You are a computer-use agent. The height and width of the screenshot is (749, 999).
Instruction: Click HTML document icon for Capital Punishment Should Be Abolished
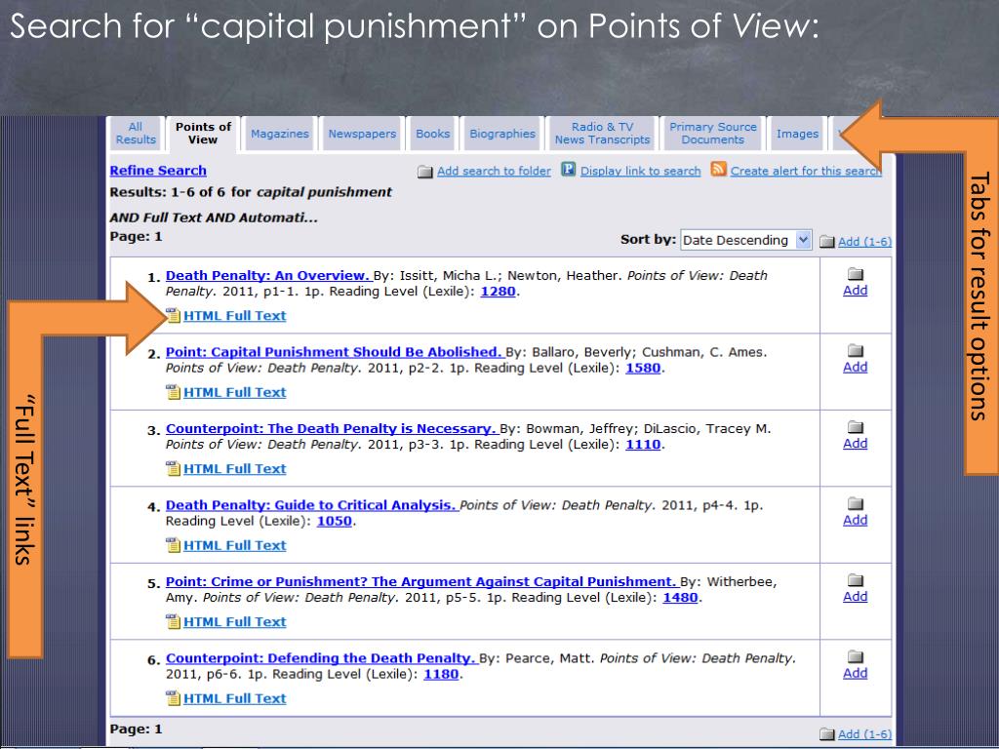[174, 392]
